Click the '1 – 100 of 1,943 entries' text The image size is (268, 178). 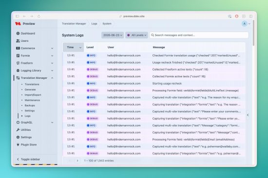point(99,160)
